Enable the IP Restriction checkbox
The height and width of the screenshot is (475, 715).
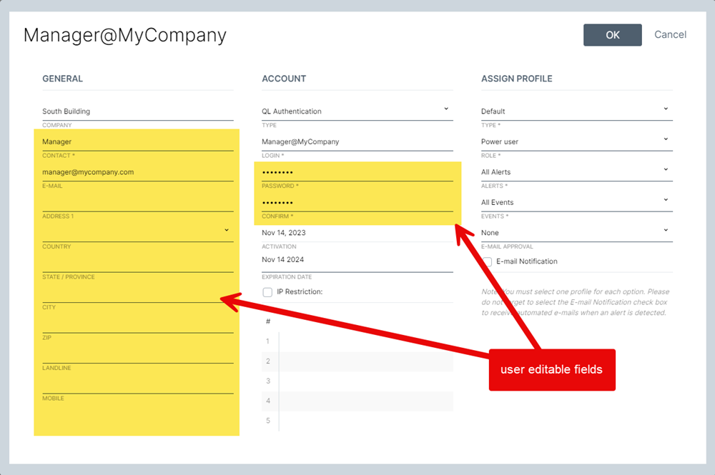click(267, 292)
